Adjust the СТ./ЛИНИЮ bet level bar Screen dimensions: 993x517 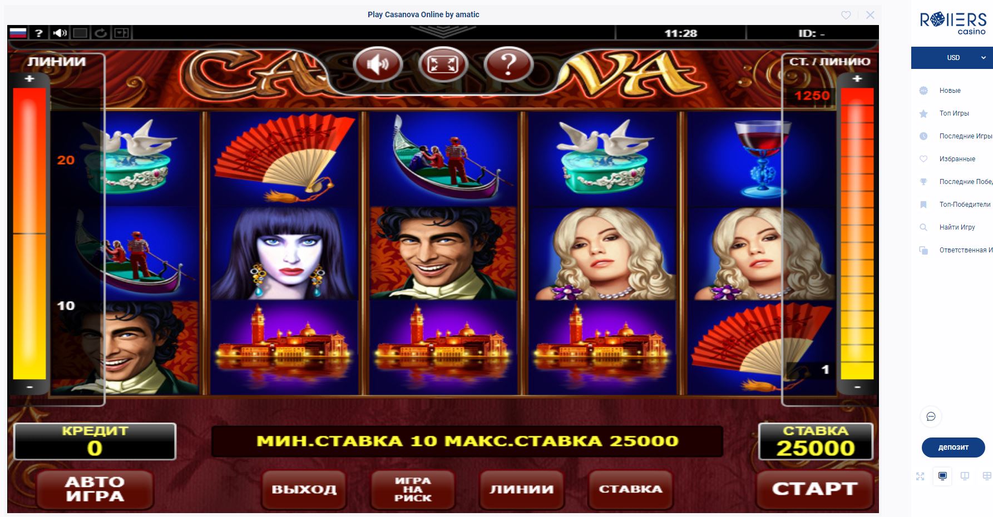(857, 233)
